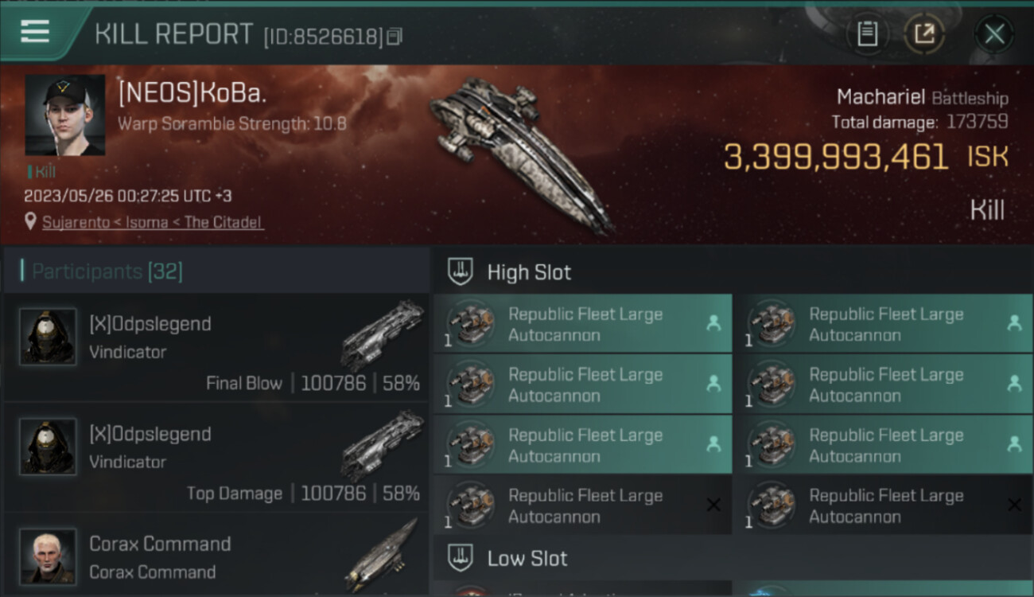This screenshot has width=1034, height=597.
Task: Open the hamburger menu
Action: (x=35, y=32)
